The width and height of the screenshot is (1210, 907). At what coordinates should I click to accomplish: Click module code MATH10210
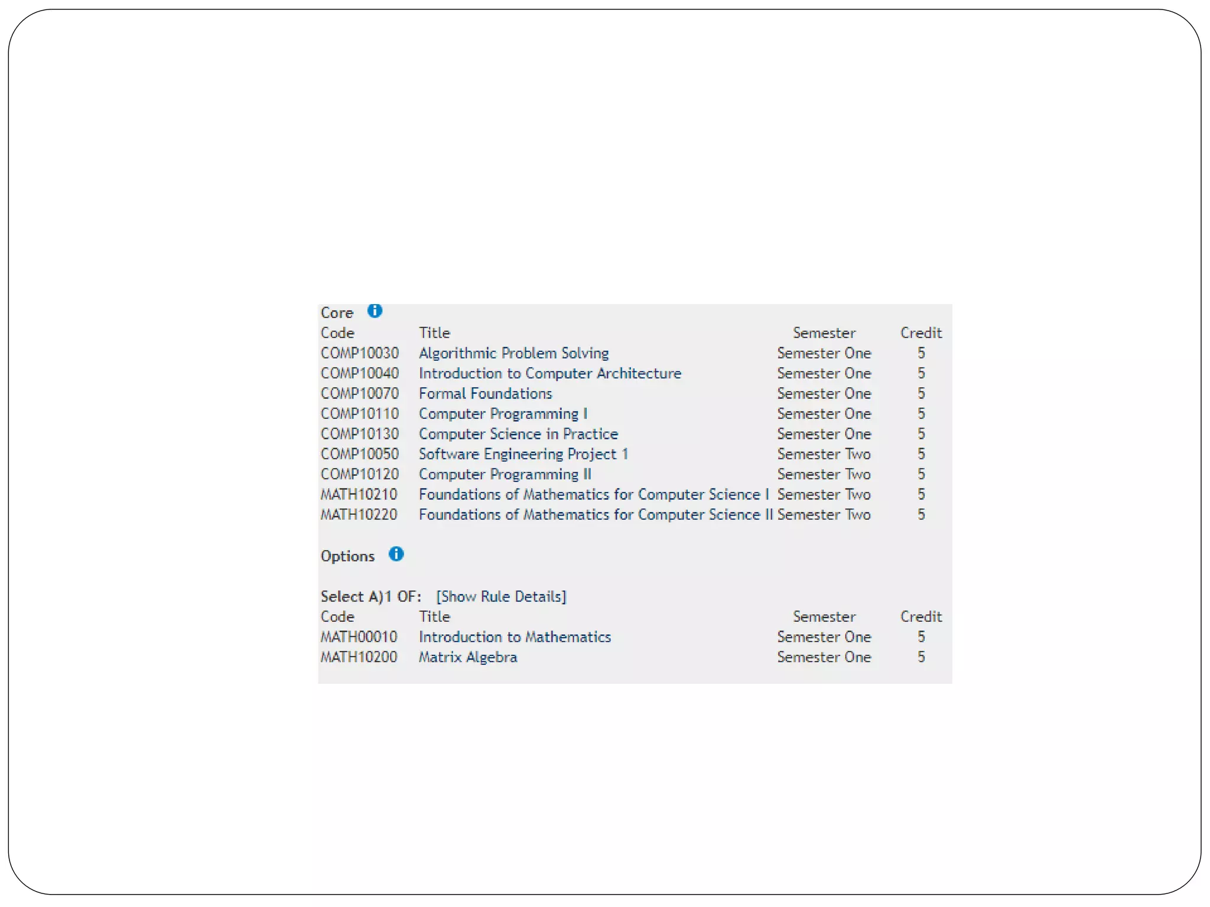pyautogui.click(x=359, y=494)
